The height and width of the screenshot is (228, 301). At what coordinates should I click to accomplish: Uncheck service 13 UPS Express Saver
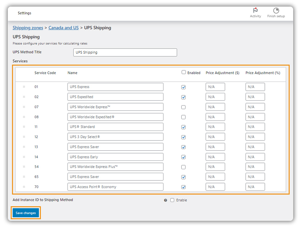coord(183,147)
